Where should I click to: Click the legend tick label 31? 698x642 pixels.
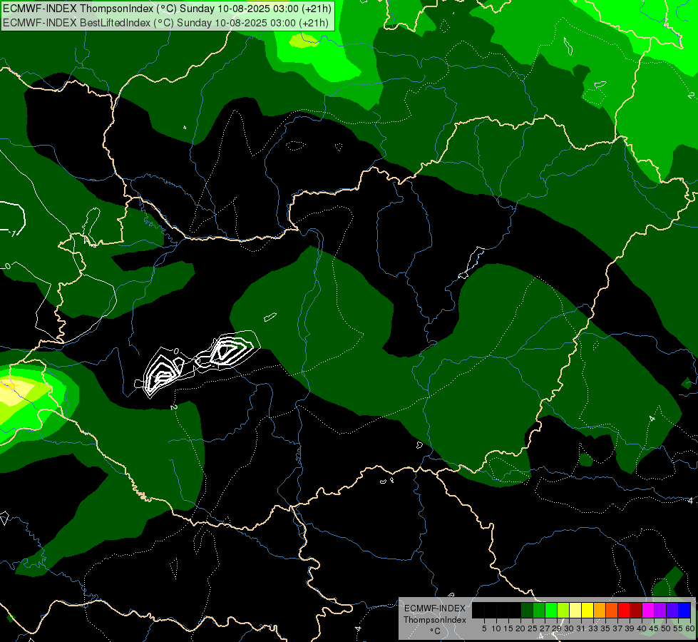click(x=581, y=628)
